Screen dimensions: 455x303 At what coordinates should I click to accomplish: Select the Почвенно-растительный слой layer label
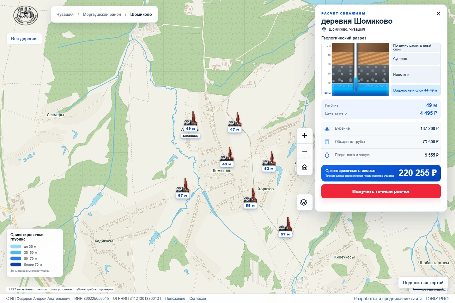coord(416,47)
